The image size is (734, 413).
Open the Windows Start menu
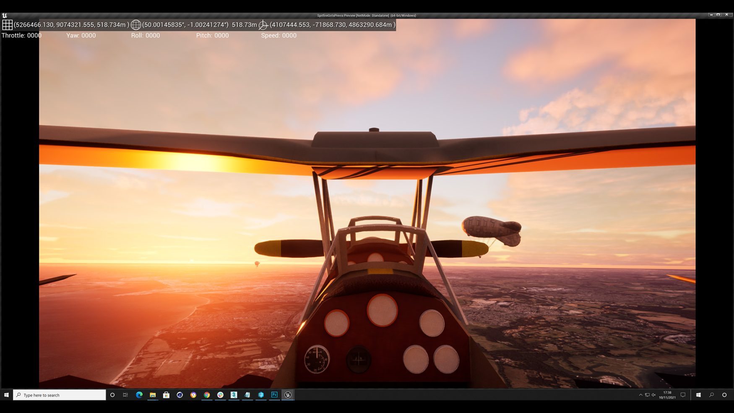point(6,395)
